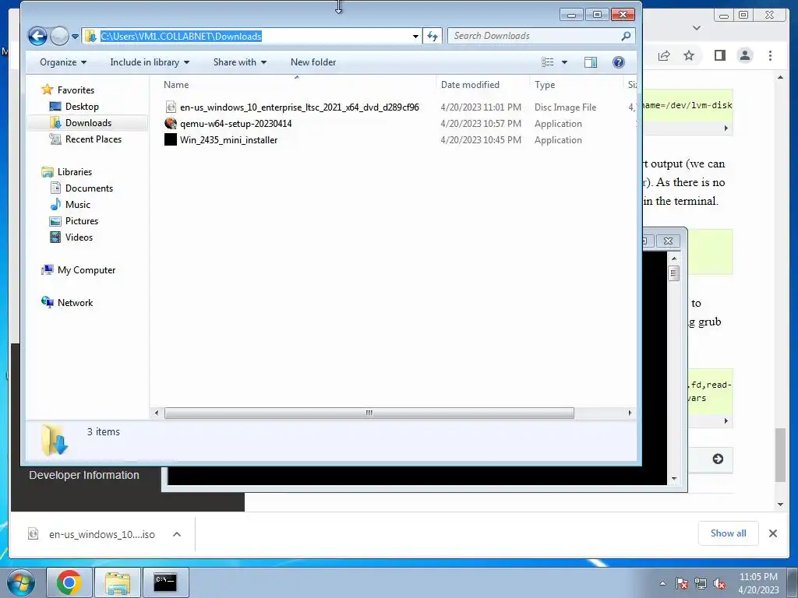Expand the ISO download options chevron
Viewport: 798px width, 598px height.
click(x=177, y=534)
